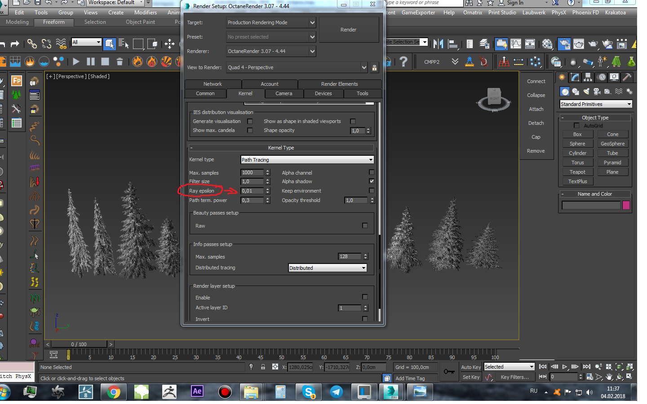
Task: Start Phoenix simulation with the play triangle
Action: (76, 61)
